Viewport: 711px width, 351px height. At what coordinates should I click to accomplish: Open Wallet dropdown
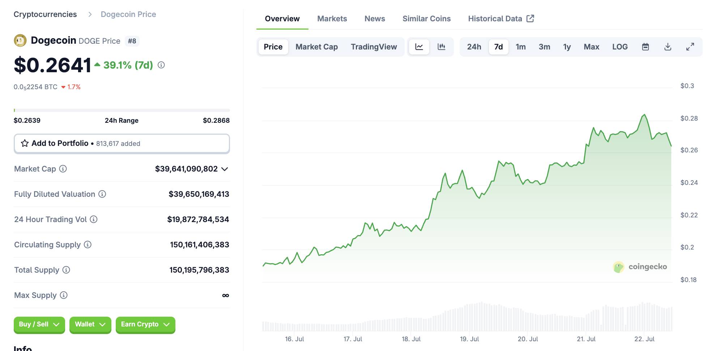[x=90, y=324]
